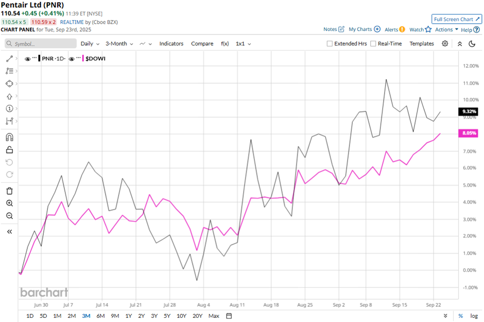Click the Watch star icon
Image resolution: width=484 pixels, height=322 pixels.
pyautogui.click(x=428, y=29)
